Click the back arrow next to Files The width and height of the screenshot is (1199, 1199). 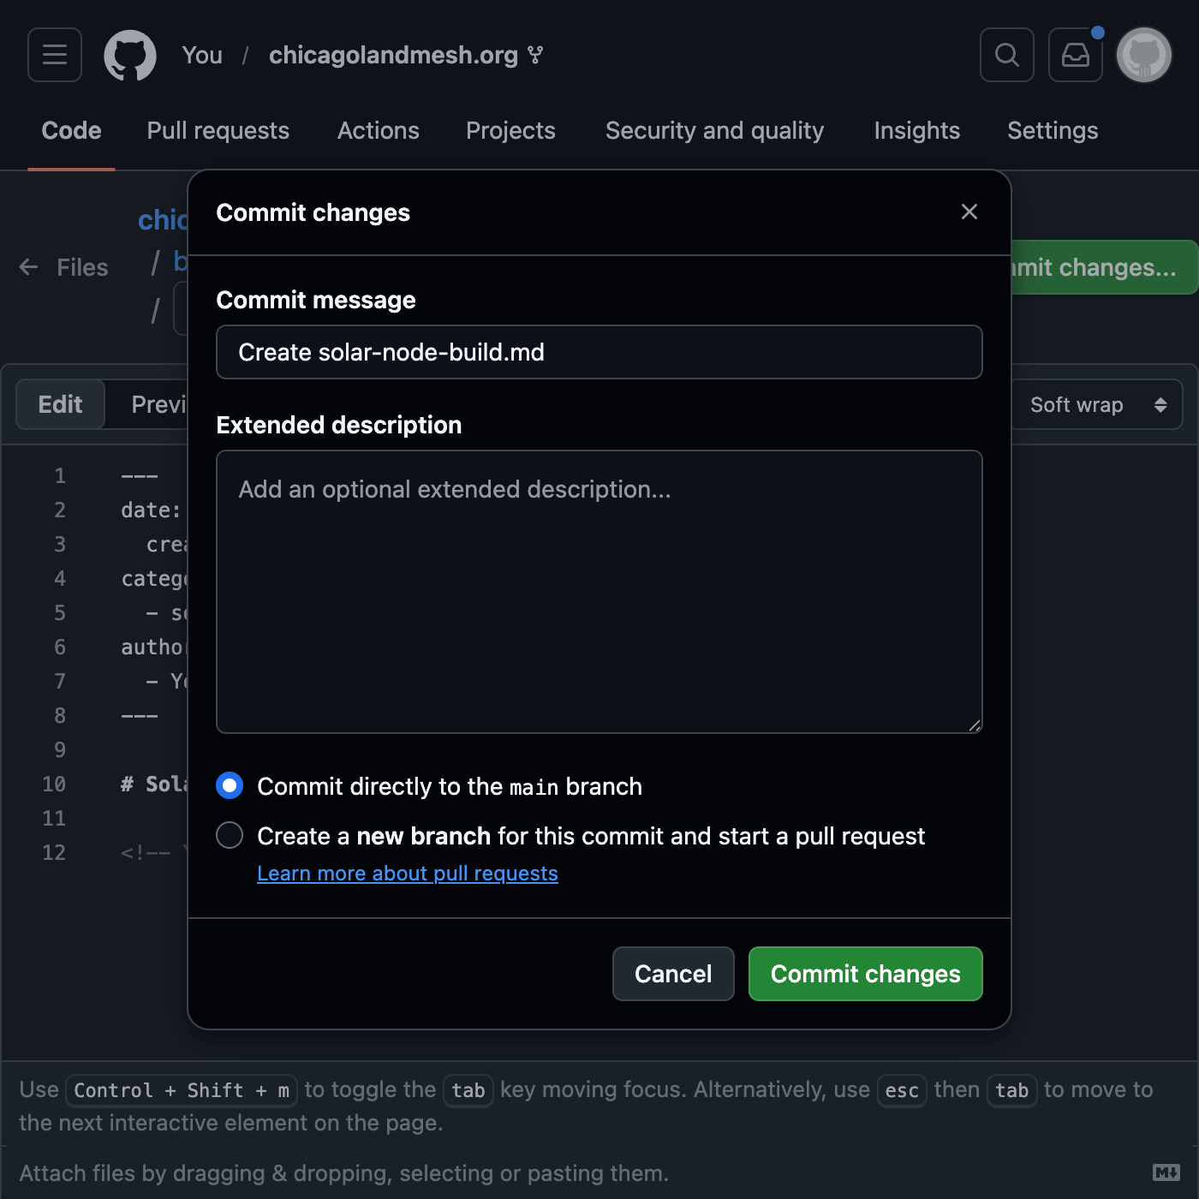[x=28, y=266]
